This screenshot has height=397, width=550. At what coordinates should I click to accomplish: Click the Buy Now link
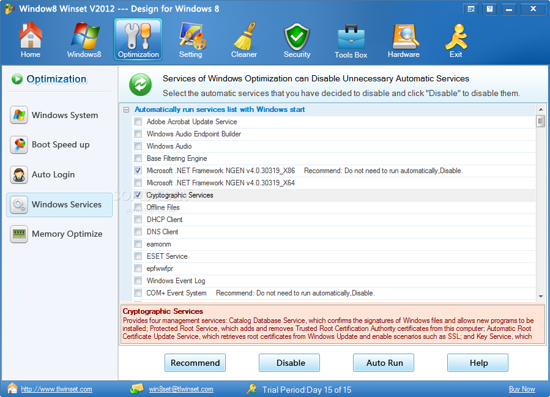(x=522, y=389)
